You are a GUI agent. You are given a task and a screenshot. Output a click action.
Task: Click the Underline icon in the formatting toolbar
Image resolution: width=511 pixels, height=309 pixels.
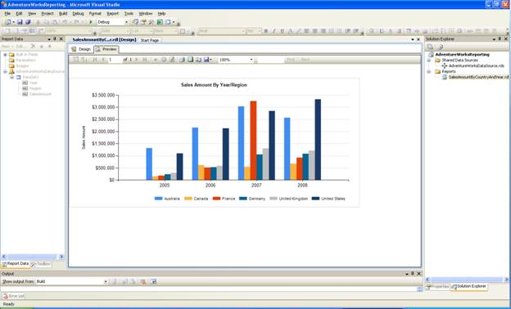click(x=283, y=31)
